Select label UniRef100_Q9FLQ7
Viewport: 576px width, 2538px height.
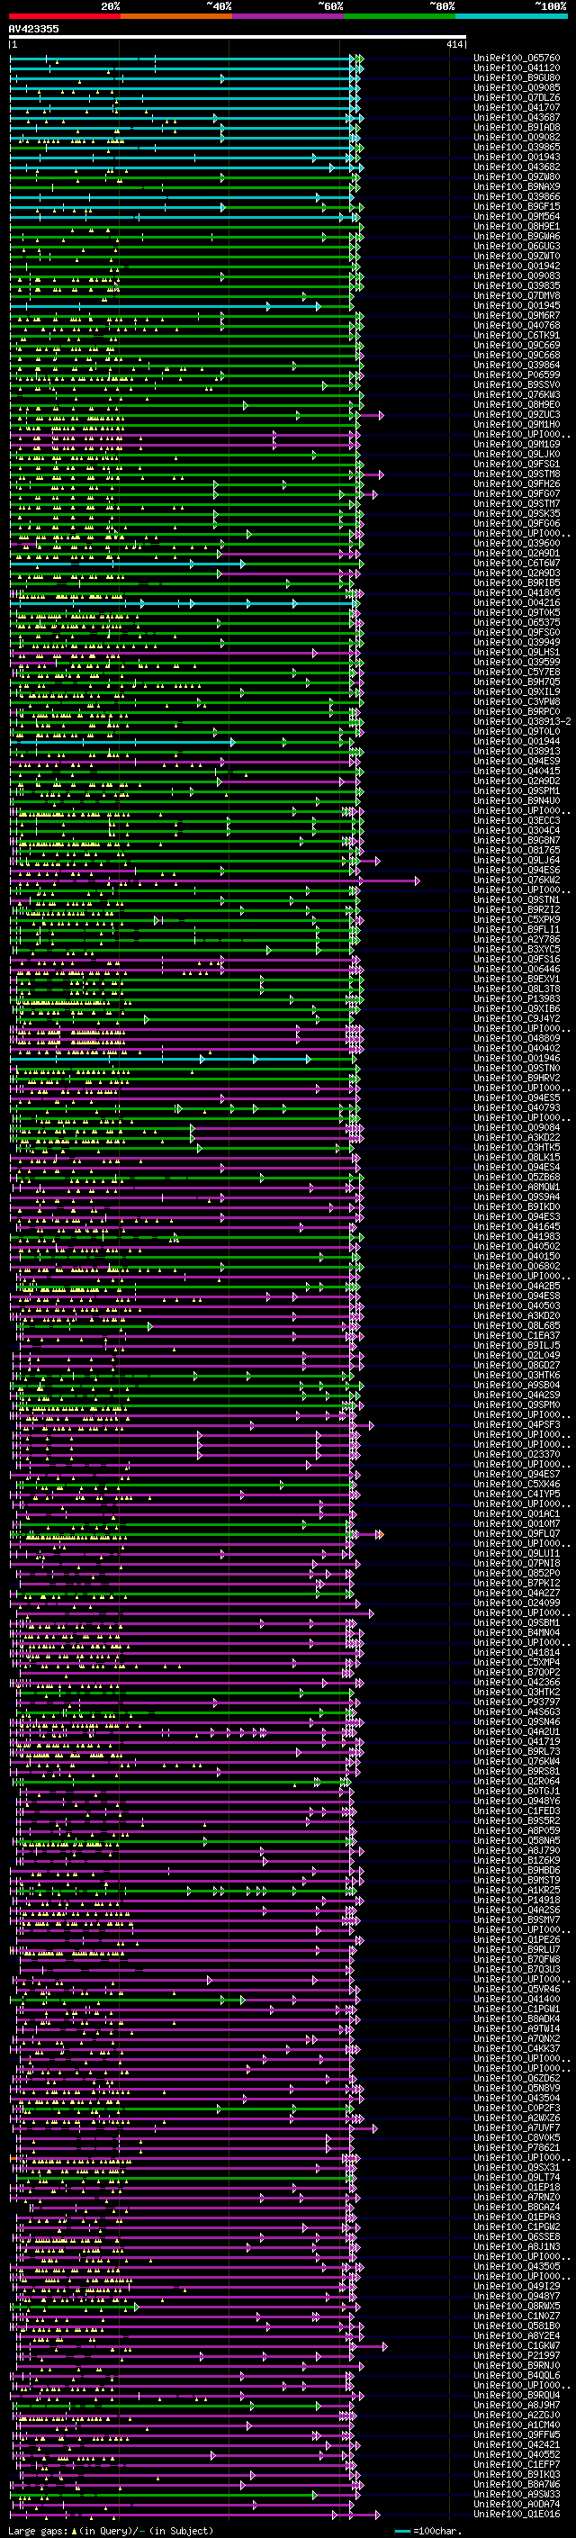click(x=517, y=1533)
